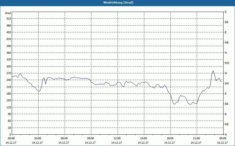Pick the 330 value on the axis
235x146 pixels.
coord(9,60)
